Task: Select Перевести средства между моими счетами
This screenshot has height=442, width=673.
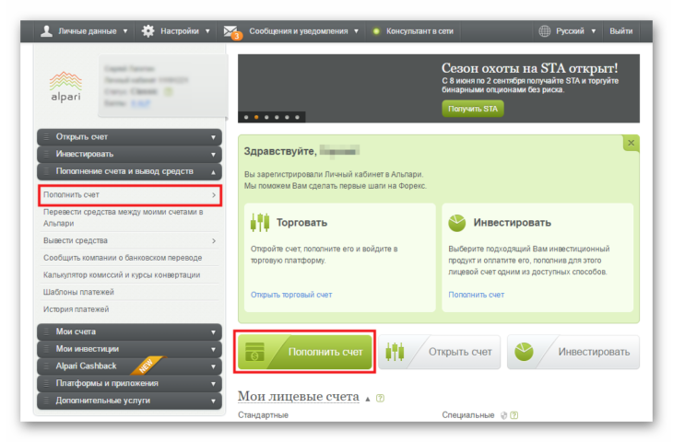Action: point(130,218)
